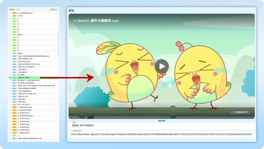
Task: Collapse row 23 复习韵母 Week31 chevron
Action: click(19, 13)
